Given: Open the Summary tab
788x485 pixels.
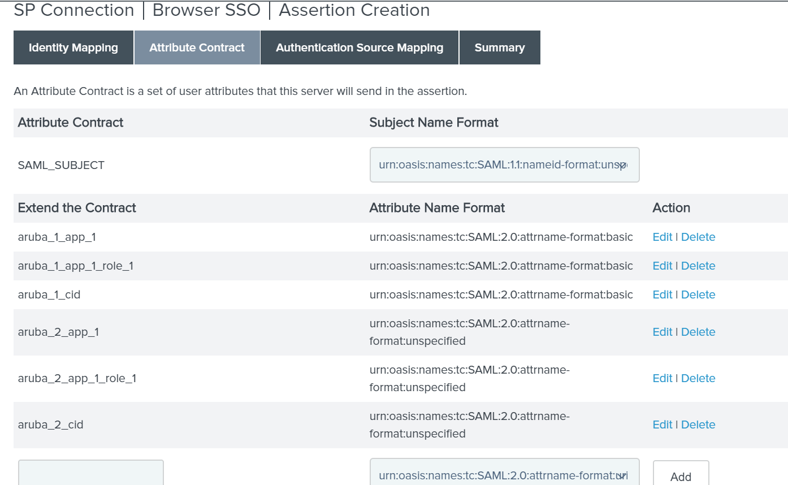Looking at the screenshot, I should [499, 48].
